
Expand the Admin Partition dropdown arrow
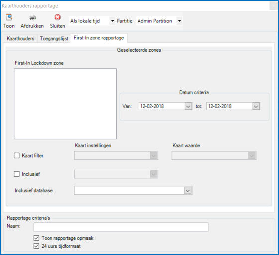click(179, 21)
